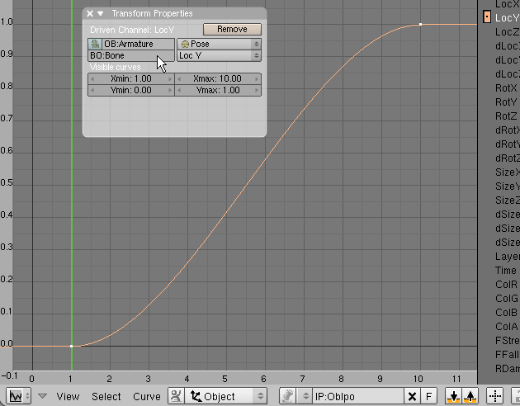Open the Select menu
This screenshot has height=406, width=520.
click(106, 396)
